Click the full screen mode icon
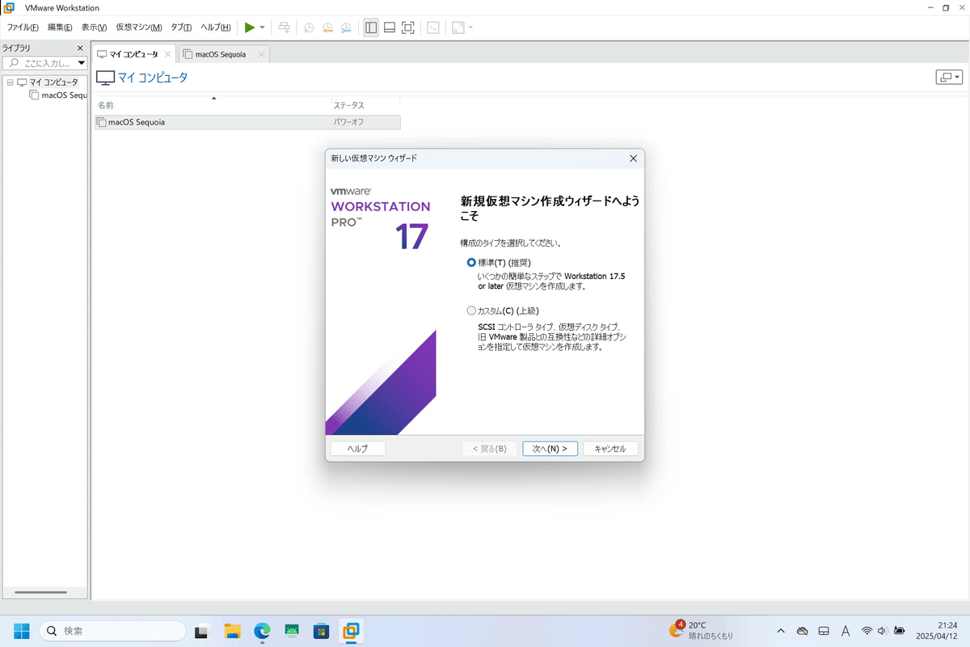Screen dimensions: 970x647 coord(408,27)
